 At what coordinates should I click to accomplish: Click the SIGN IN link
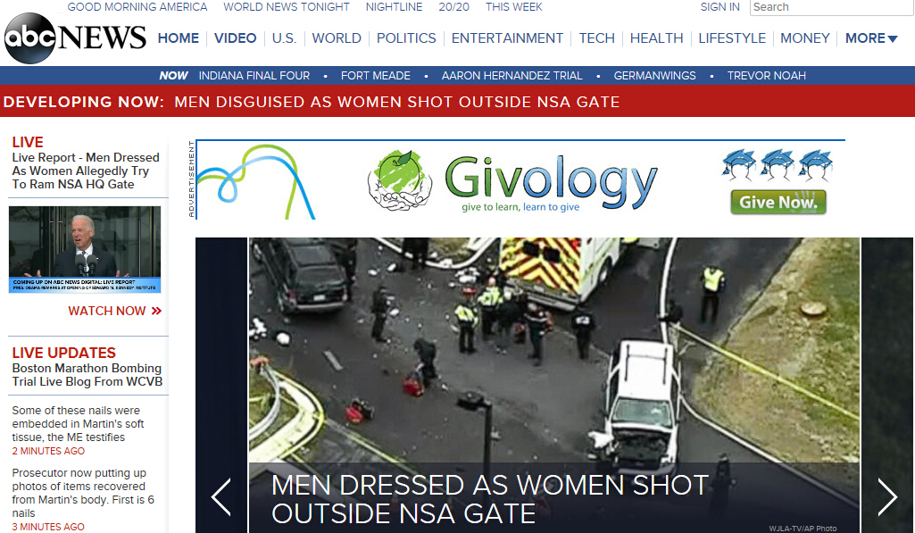[720, 7]
